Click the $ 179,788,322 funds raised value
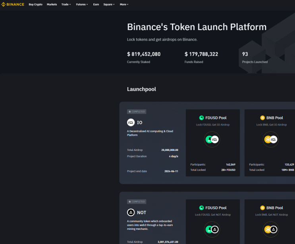 click(x=201, y=54)
